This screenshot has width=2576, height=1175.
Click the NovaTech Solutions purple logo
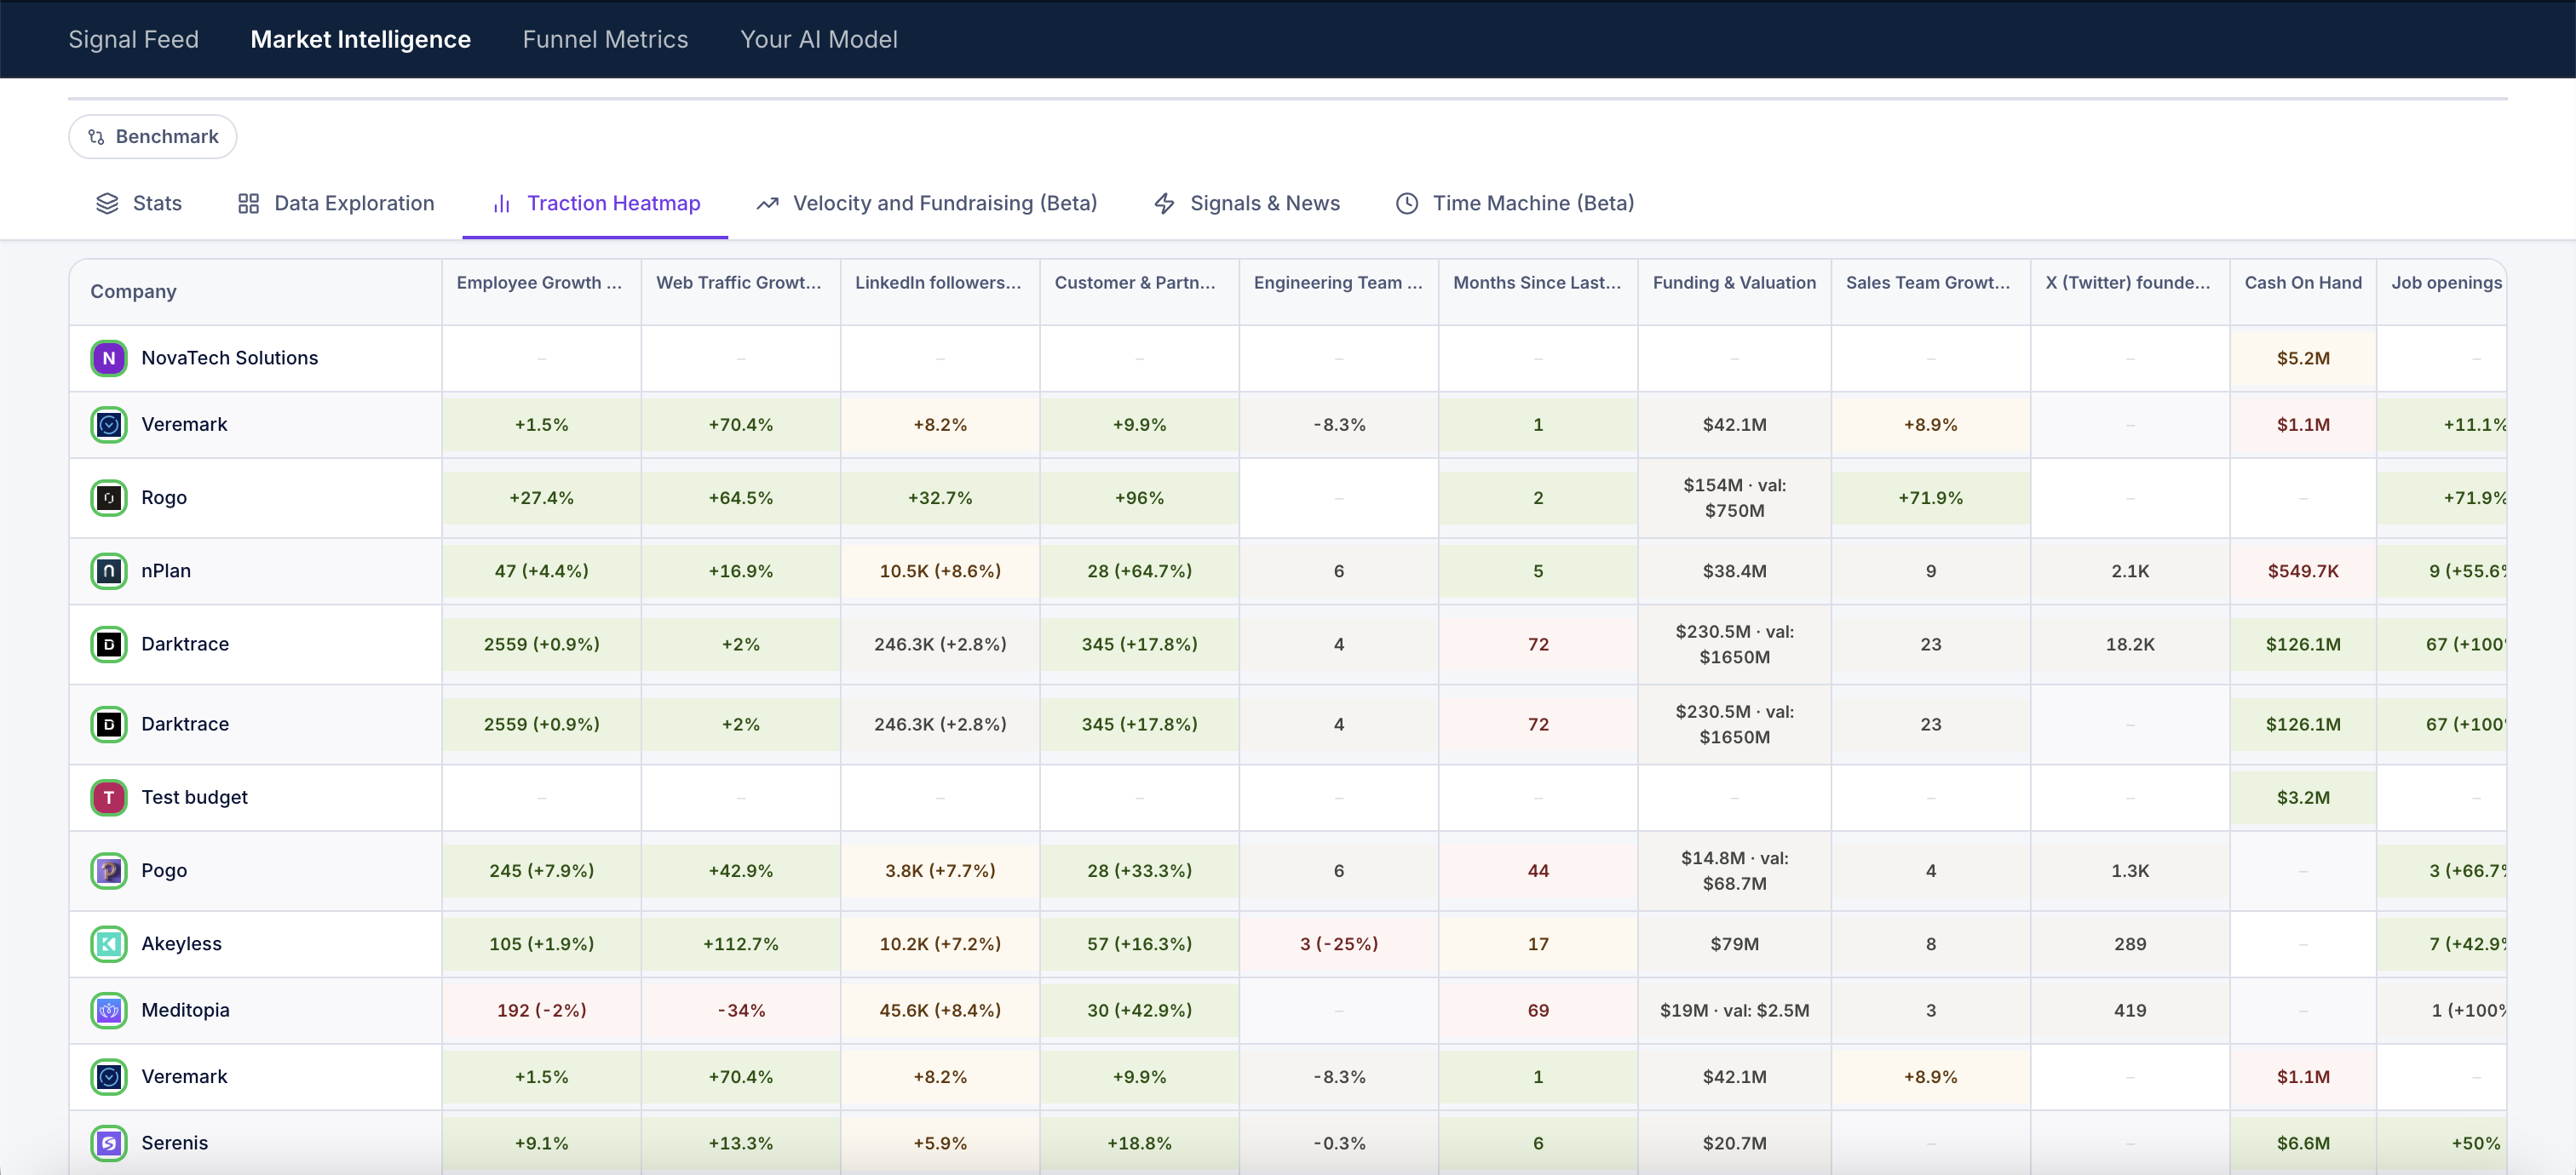(x=109, y=358)
